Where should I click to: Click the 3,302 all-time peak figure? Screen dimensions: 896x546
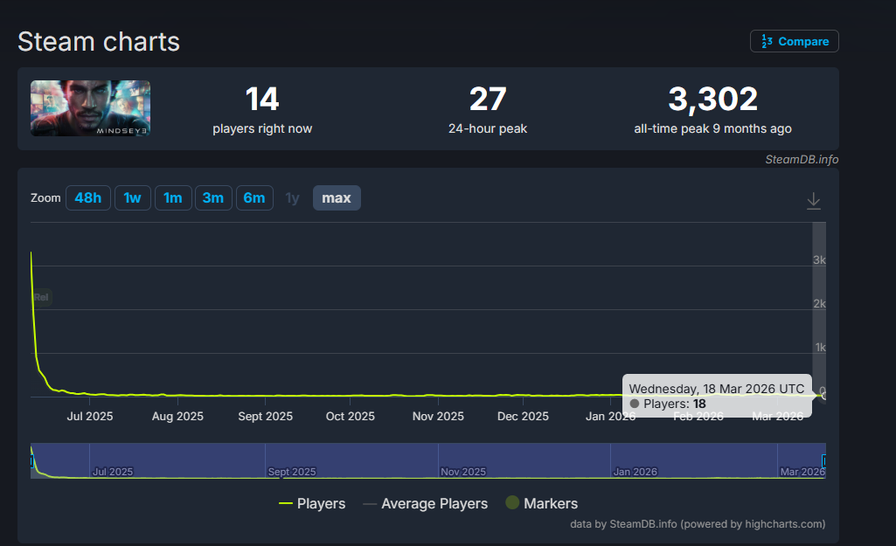click(x=712, y=100)
